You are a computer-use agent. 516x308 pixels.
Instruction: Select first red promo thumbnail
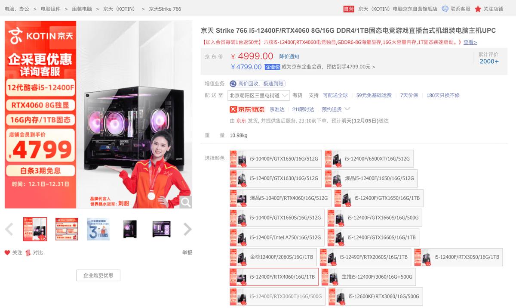pos(35,229)
